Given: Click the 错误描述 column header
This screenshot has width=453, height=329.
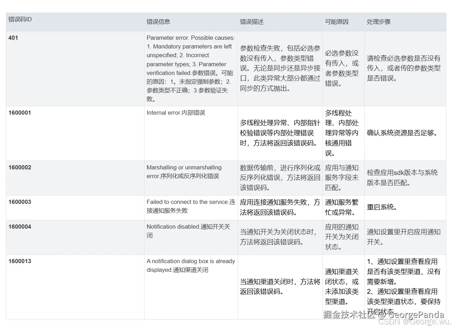Looking at the screenshot, I should [280, 22].
